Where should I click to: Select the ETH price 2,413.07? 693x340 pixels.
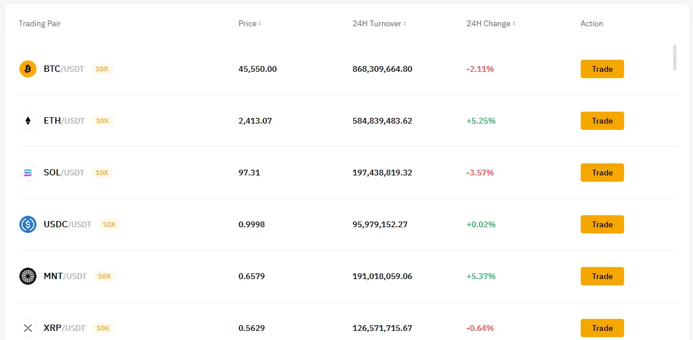click(255, 121)
